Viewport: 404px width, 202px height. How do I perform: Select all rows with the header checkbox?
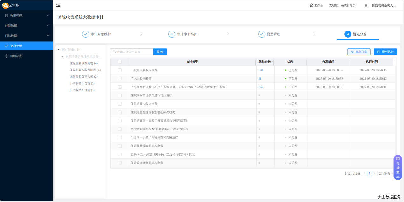120,62
